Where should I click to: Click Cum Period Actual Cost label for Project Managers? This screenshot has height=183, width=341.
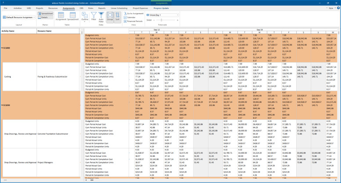[96, 153]
